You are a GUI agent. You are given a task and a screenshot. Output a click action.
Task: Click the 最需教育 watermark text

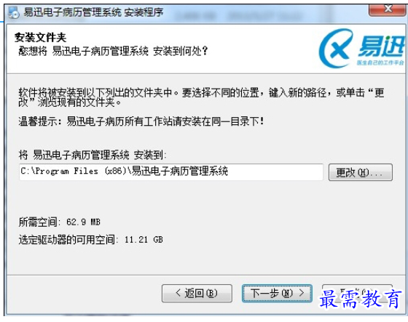click(361, 299)
